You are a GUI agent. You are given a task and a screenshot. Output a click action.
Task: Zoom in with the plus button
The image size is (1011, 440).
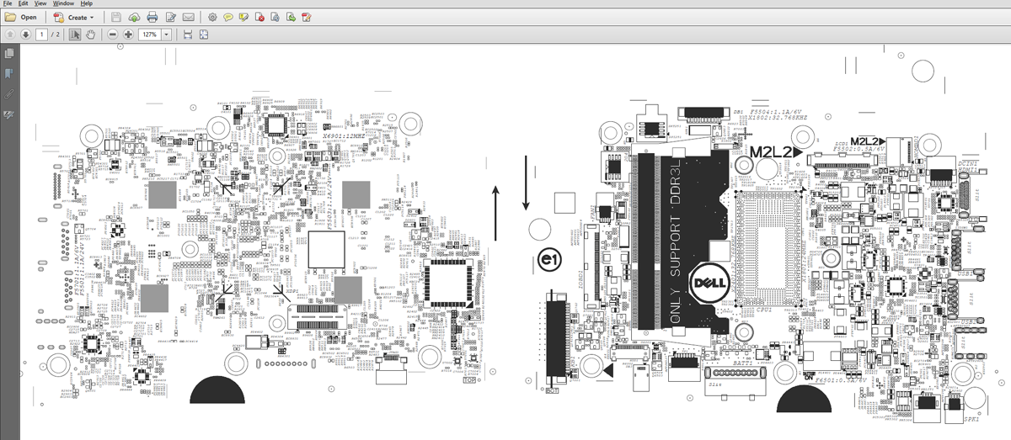click(x=128, y=34)
